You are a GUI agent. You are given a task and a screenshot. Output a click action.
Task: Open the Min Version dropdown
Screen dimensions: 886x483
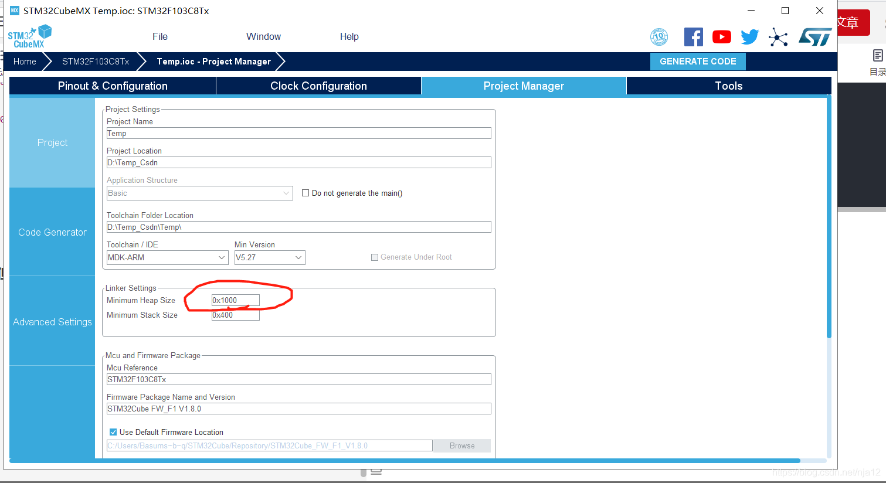click(270, 257)
